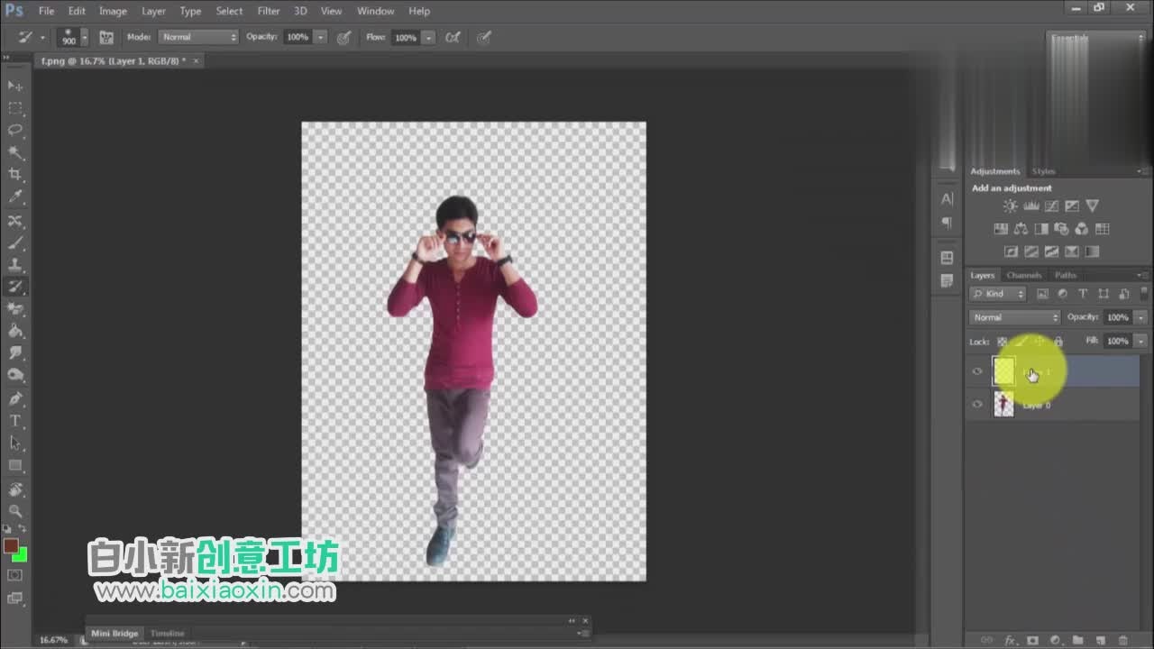Open the Flow slider arrow
The height and width of the screenshot is (649, 1154).
coord(428,37)
